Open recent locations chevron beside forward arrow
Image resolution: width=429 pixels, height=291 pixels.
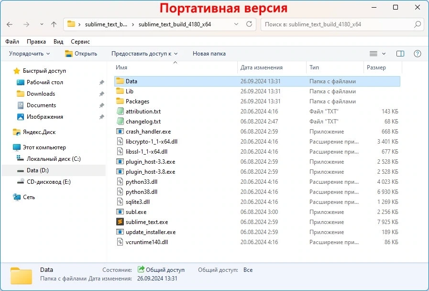pyautogui.click(x=42, y=24)
